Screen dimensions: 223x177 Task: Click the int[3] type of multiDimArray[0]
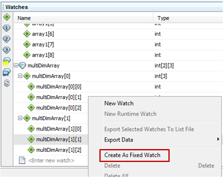click(161, 76)
